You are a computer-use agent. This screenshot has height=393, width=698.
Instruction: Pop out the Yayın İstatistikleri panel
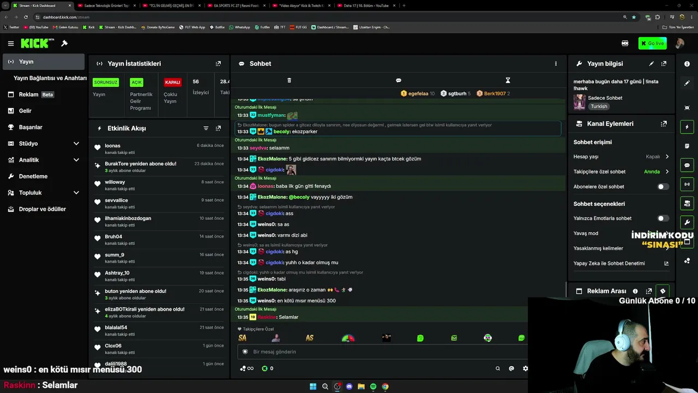point(218,63)
